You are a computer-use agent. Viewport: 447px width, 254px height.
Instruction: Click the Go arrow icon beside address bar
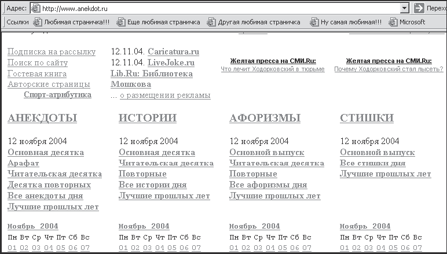(419, 8)
